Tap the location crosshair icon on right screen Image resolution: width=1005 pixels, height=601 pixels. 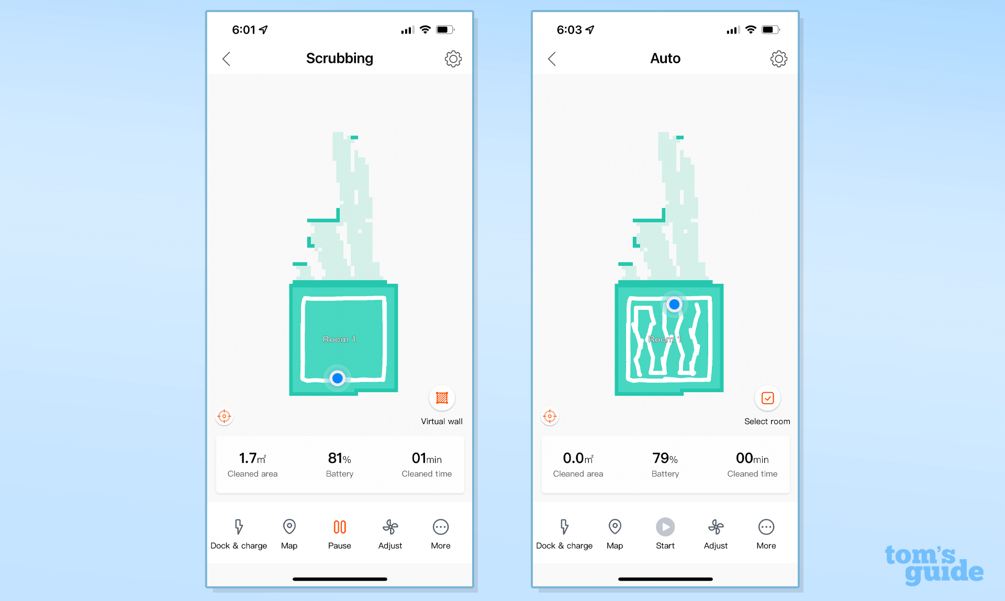pos(550,416)
